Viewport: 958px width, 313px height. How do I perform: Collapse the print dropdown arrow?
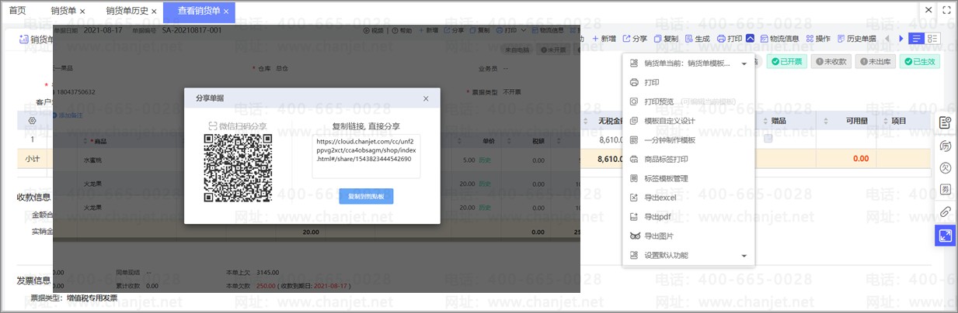pos(751,38)
